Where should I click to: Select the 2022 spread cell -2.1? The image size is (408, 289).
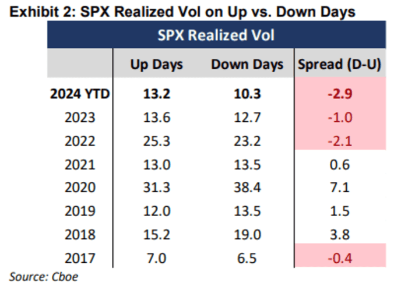click(339, 140)
